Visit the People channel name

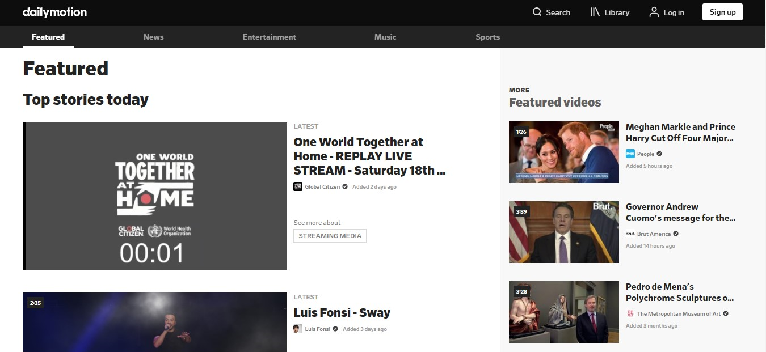pyautogui.click(x=646, y=154)
